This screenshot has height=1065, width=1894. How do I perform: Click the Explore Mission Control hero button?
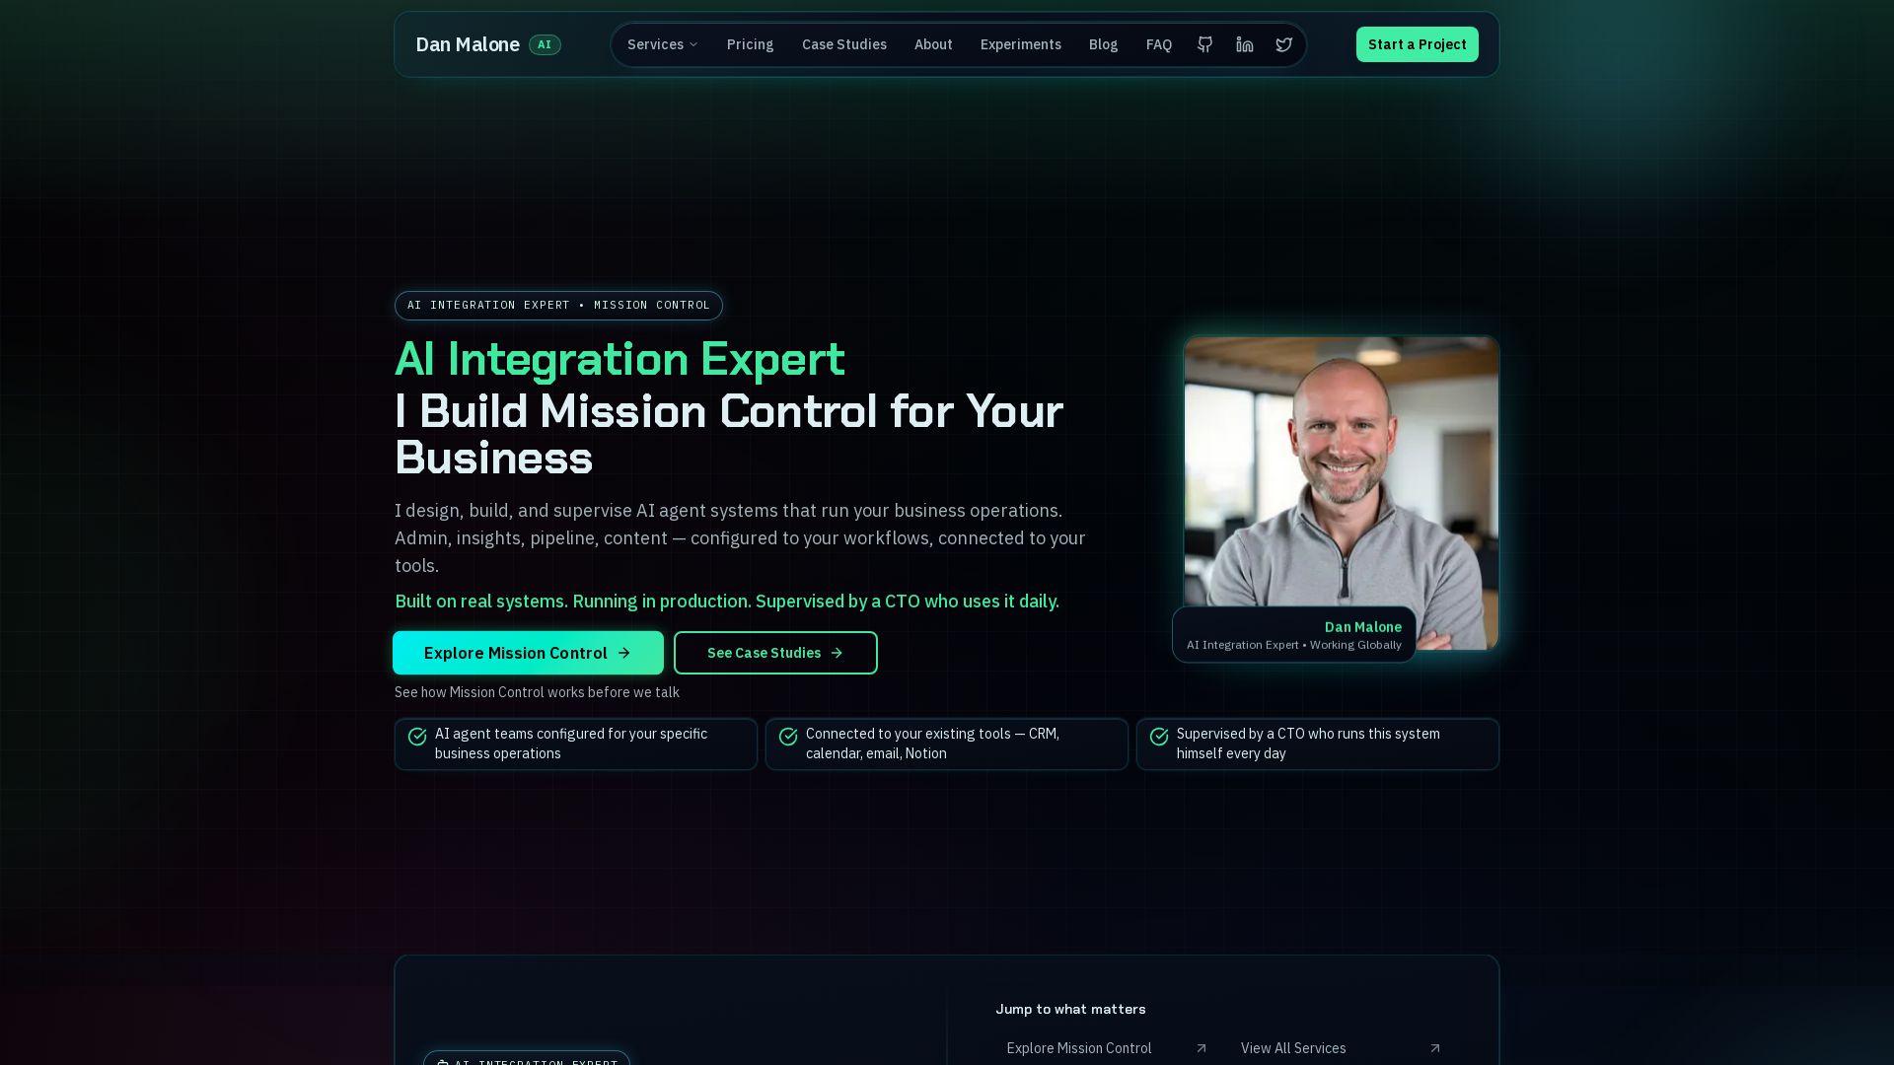(x=528, y=653)
